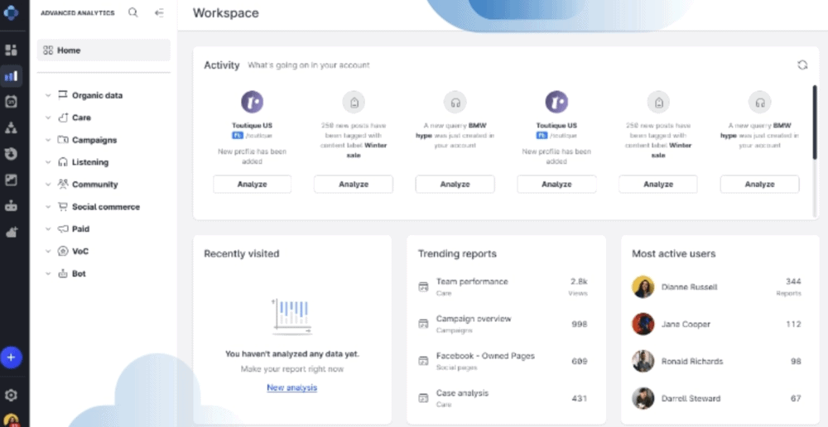828x427 pixels.
Task: Refresh the Activity panel
Action: pyautogui.click(x=802, y=65)
